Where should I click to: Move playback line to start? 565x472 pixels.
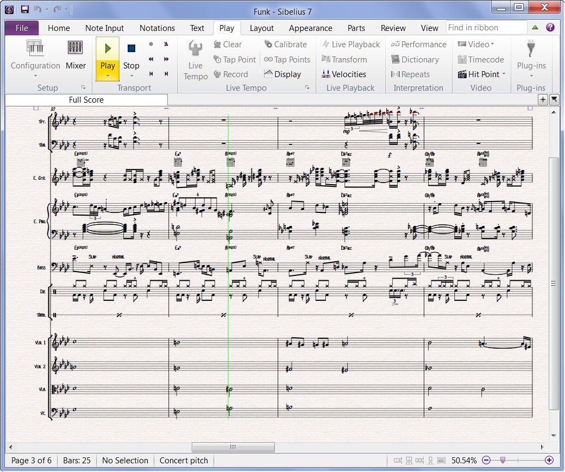pos(151,73)
